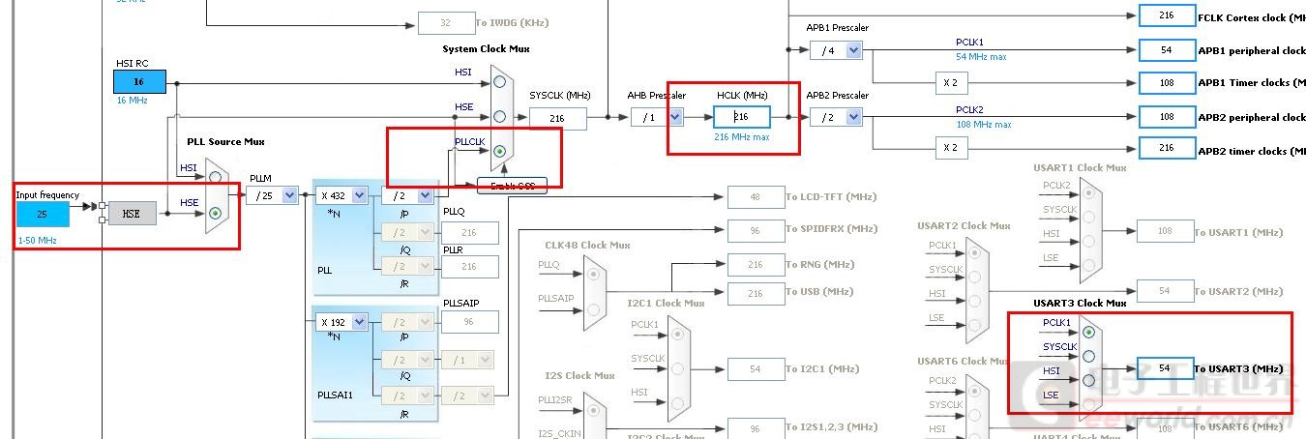This screenshot has height=439, width=1306.
Task: Click the PLLSAIP 96 output value box
Action: [470, 322]
